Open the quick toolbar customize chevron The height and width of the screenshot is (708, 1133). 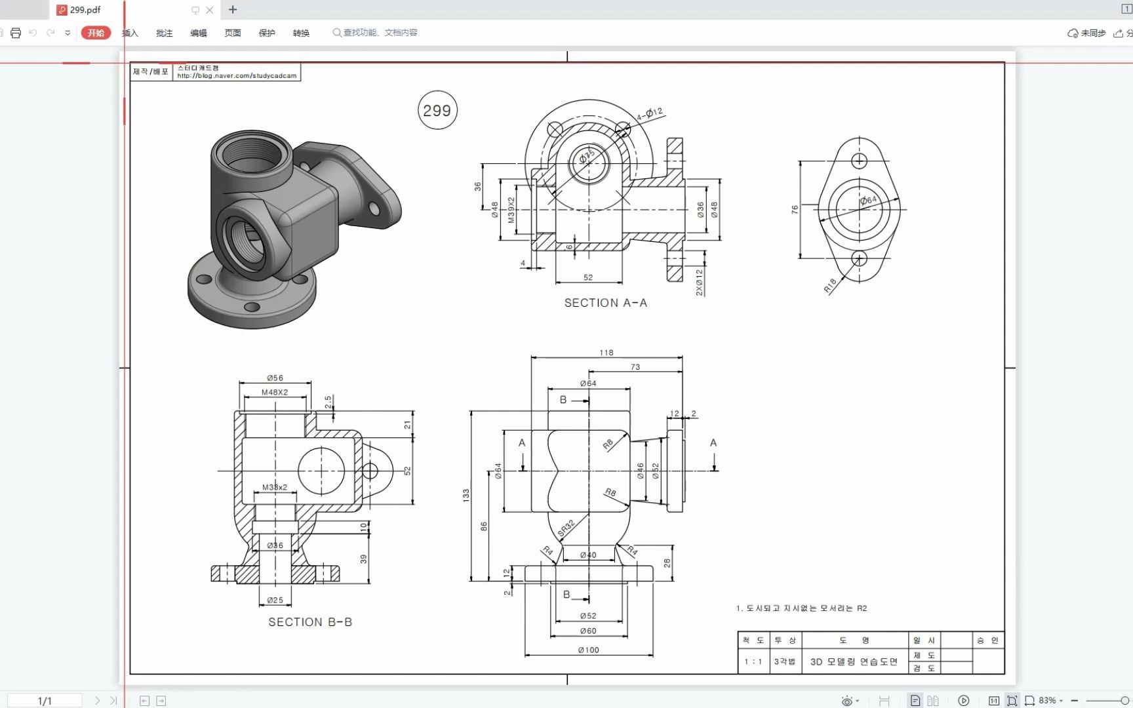[x=66, y=32]
